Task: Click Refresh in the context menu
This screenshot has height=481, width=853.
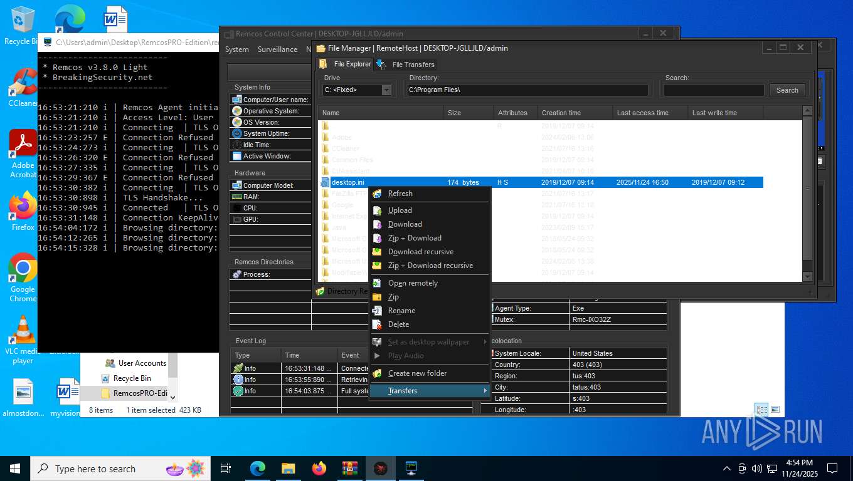Action: (x=400, y=194)
